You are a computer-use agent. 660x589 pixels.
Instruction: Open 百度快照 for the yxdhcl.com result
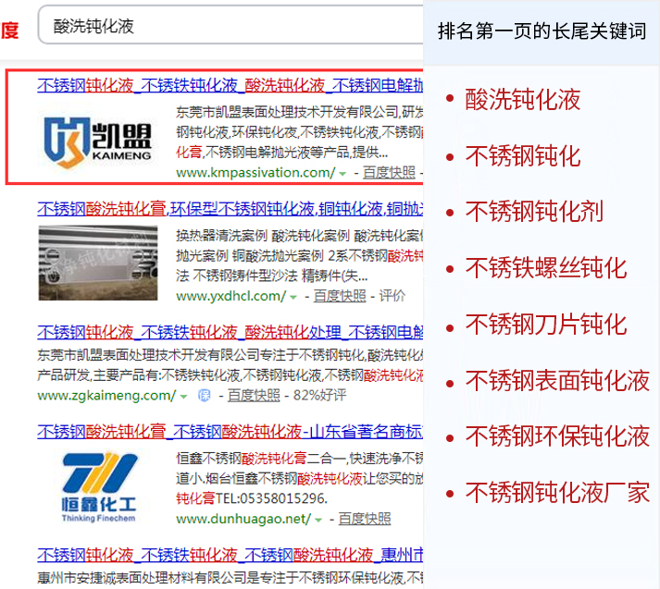(x=340, y=296)
